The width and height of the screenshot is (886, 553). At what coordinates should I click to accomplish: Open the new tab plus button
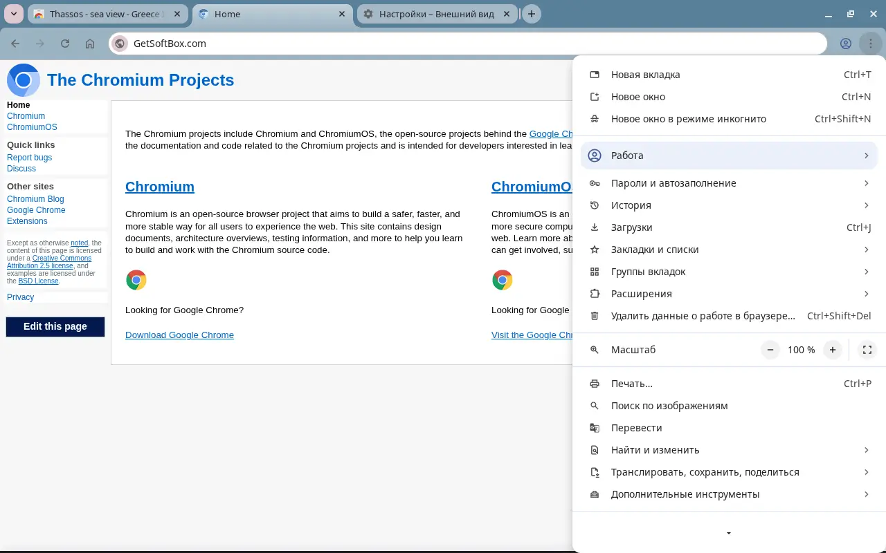coord(531,14)
